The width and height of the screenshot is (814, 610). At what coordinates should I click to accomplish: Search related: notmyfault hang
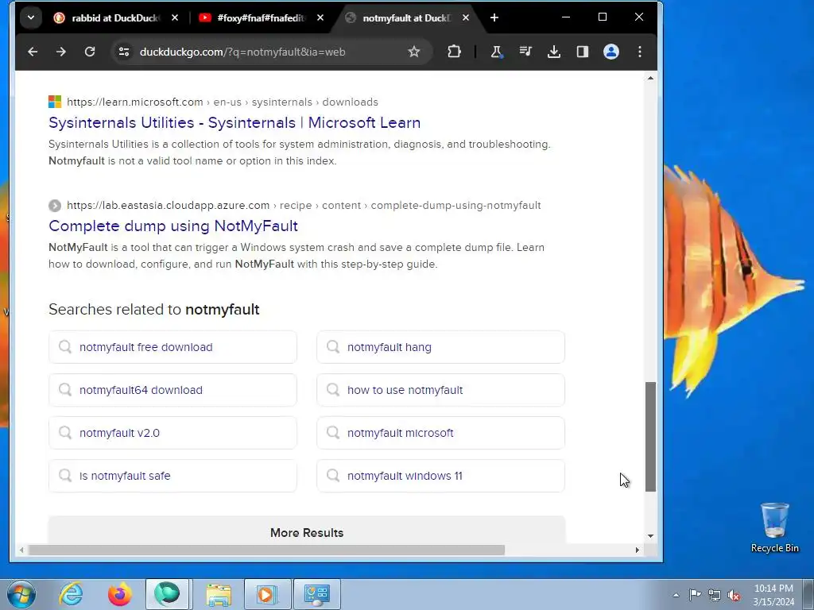[440, 347]
